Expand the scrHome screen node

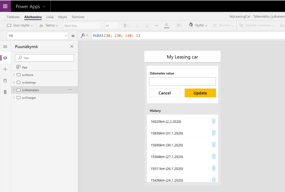(x=13, y=75)
